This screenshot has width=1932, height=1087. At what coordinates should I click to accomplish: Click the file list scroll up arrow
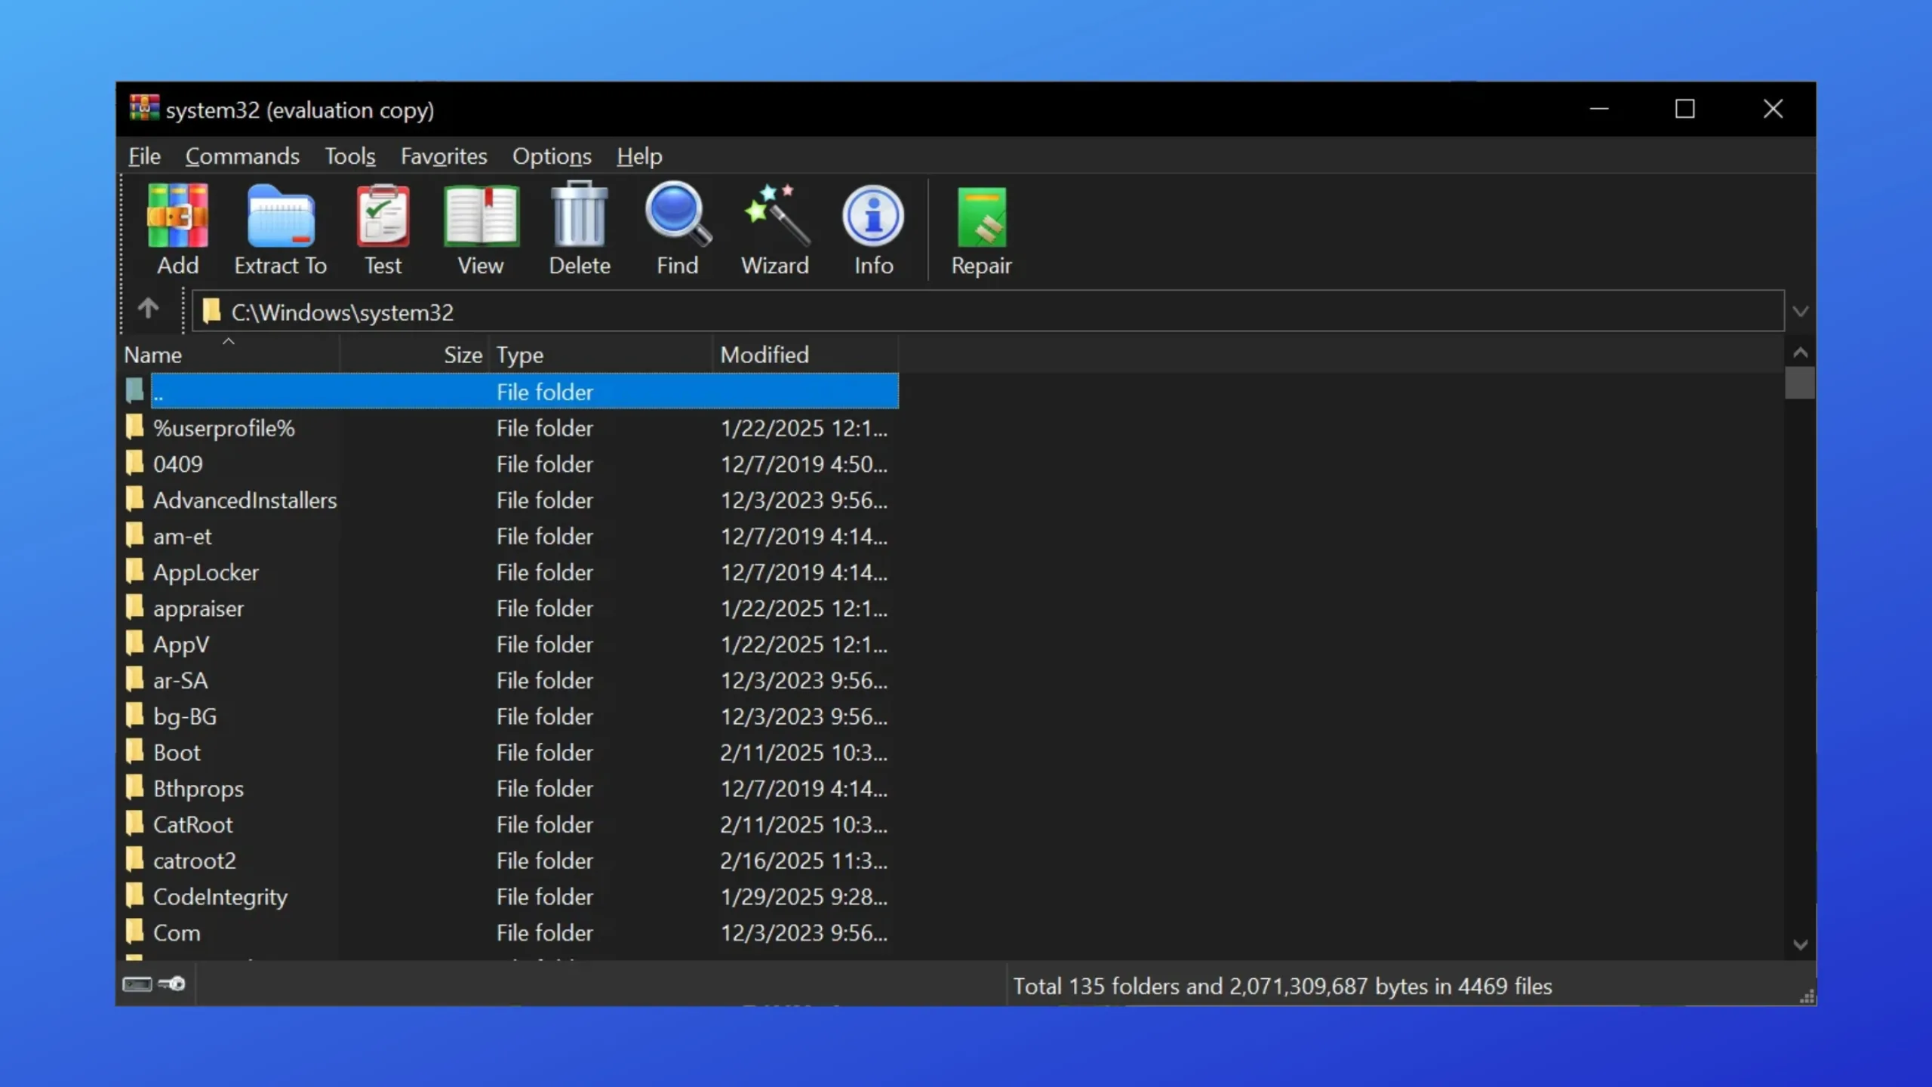[x=1801, y=353]
